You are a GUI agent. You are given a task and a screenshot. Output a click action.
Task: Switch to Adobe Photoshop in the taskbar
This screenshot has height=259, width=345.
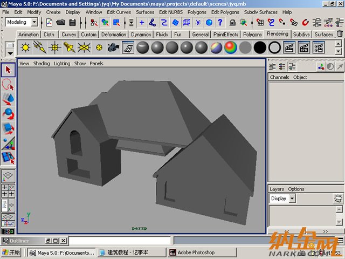click(x=202, y=252)
